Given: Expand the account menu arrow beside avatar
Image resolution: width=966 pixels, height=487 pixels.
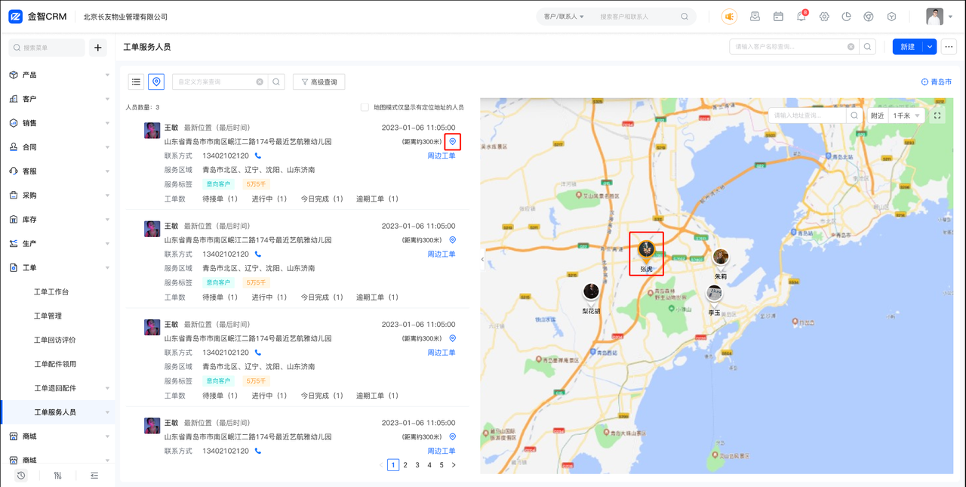Looking at the screenshot, I should (950, 17).
